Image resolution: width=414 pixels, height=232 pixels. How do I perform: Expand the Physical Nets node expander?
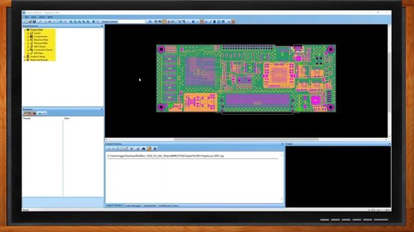(x=28, y=43)
